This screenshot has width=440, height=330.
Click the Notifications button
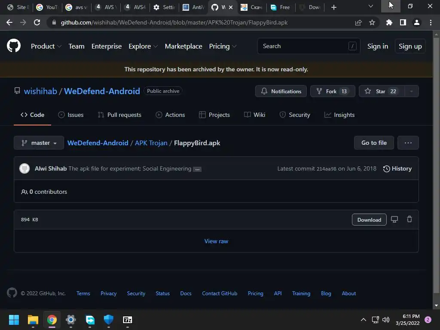click(281, 91)
